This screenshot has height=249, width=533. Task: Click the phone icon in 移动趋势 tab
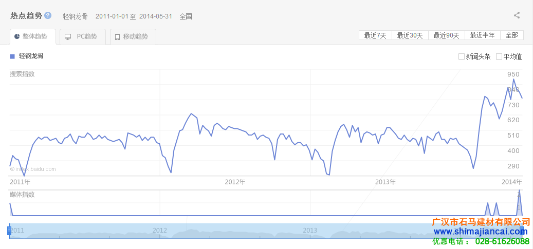[118, 36]
